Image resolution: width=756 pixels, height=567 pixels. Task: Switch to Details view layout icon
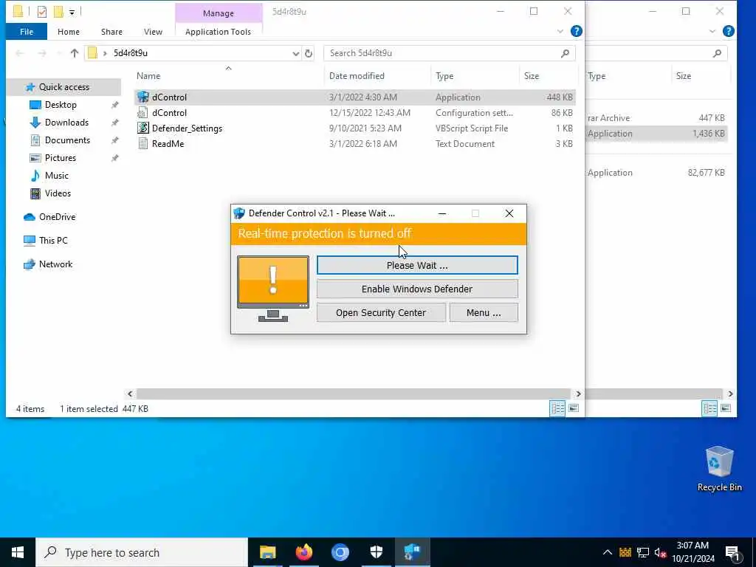pos(558,408)
